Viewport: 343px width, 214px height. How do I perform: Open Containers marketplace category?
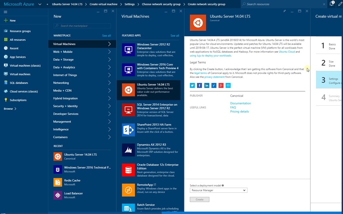(82, 137)
